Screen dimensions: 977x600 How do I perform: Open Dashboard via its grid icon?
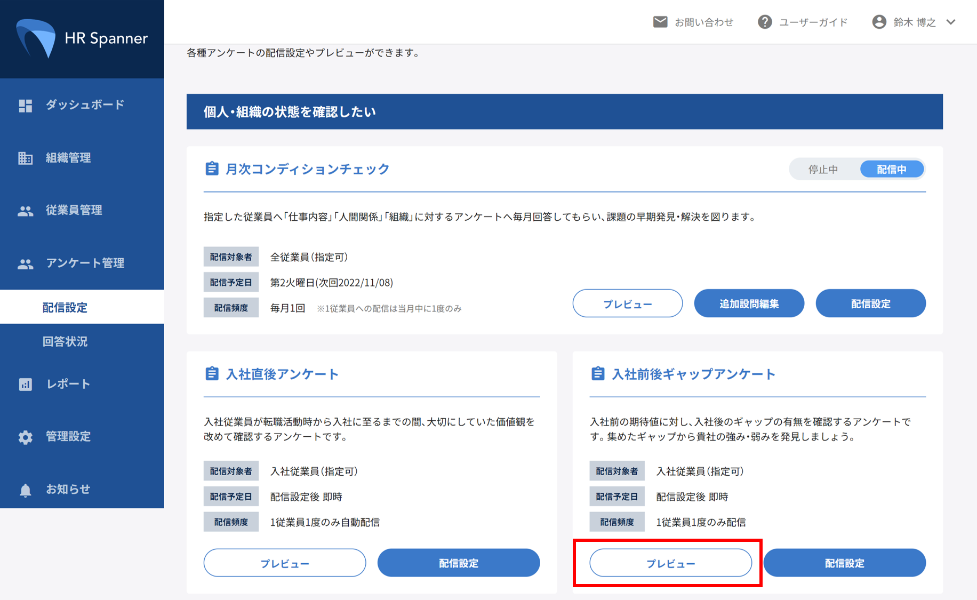(x=25, y=106)
